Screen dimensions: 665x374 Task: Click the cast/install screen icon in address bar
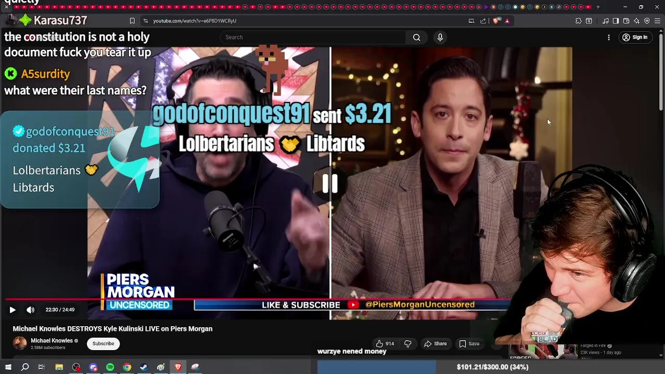pos(471,21)
